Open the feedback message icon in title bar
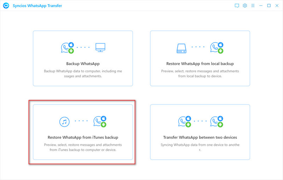 click(x=237, y=6)
